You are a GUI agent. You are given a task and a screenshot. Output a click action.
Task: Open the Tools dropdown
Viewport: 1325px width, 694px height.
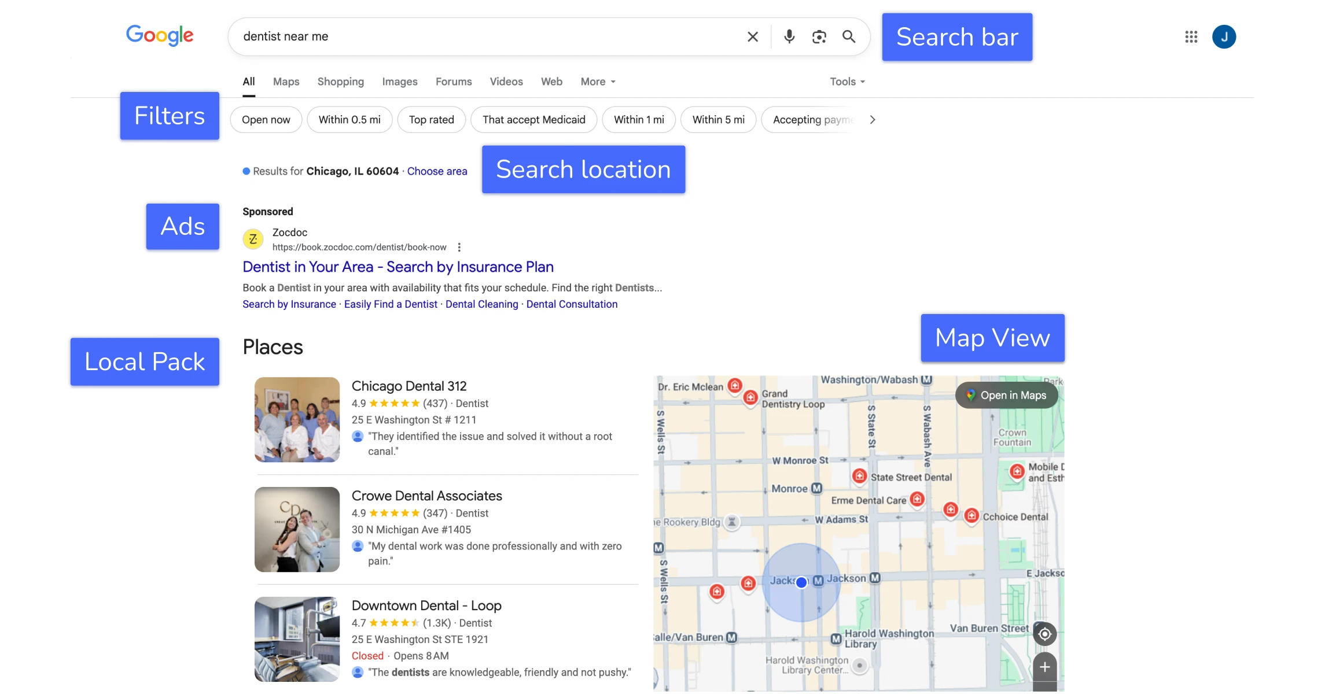847,82
